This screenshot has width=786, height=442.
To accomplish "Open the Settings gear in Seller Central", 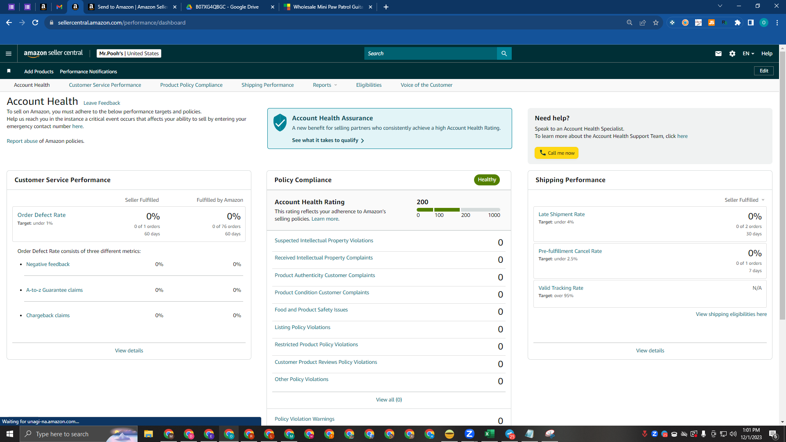I will click(x=732, y=54).
